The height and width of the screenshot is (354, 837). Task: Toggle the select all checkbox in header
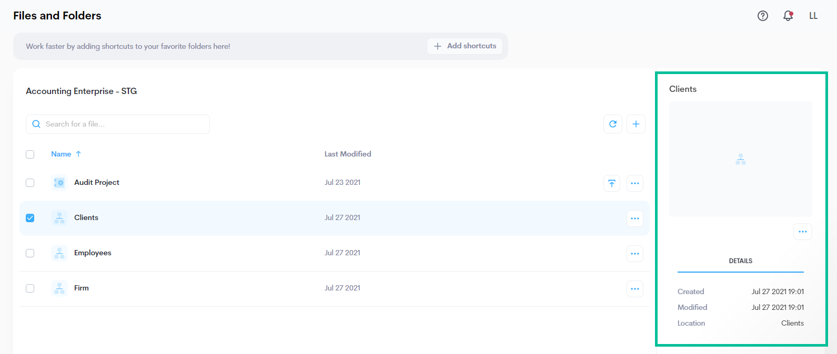(30, 154)
